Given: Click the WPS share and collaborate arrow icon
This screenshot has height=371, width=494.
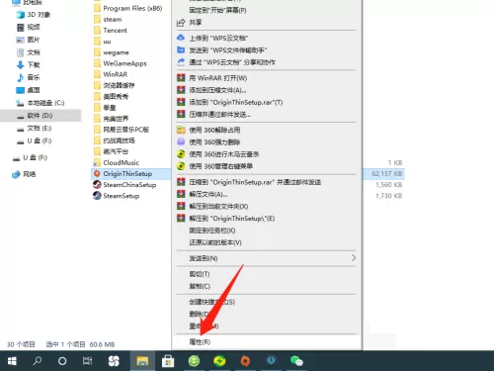Looking at the screenshot, I should (x=181, y=61).
